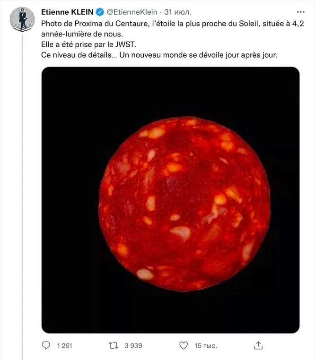Click the line 'Ce niveau de détails…'
Screen dimensions: 315x360
pyautogui.click(x=159, y=55)
